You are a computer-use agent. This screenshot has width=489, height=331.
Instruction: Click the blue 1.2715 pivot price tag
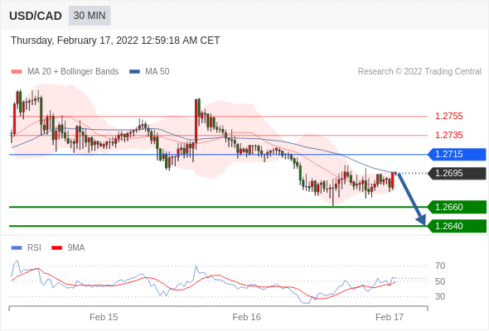(457, 154)
